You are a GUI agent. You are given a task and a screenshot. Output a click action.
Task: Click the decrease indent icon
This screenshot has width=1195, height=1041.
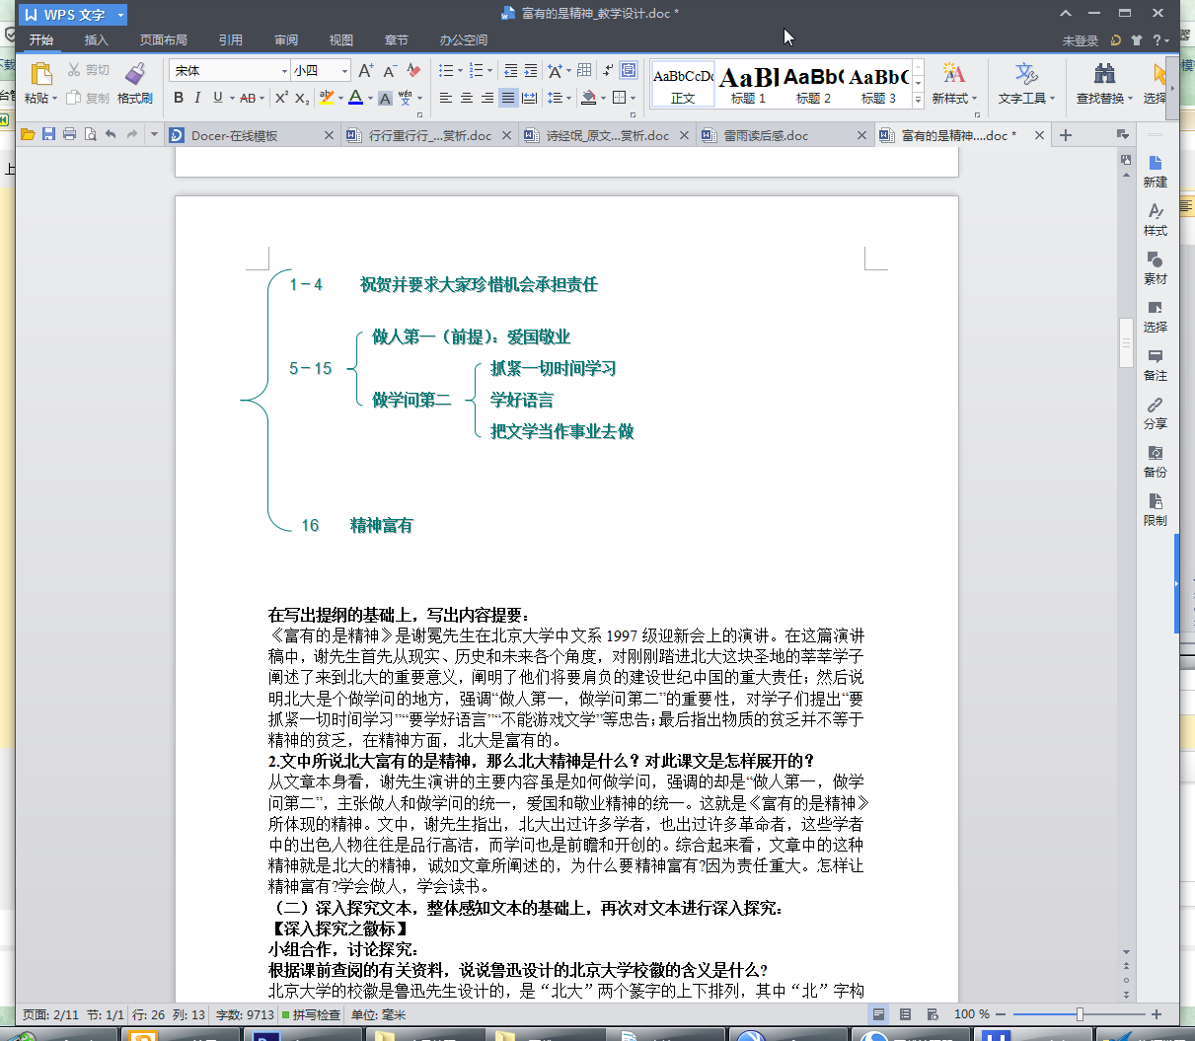point(510,70)
